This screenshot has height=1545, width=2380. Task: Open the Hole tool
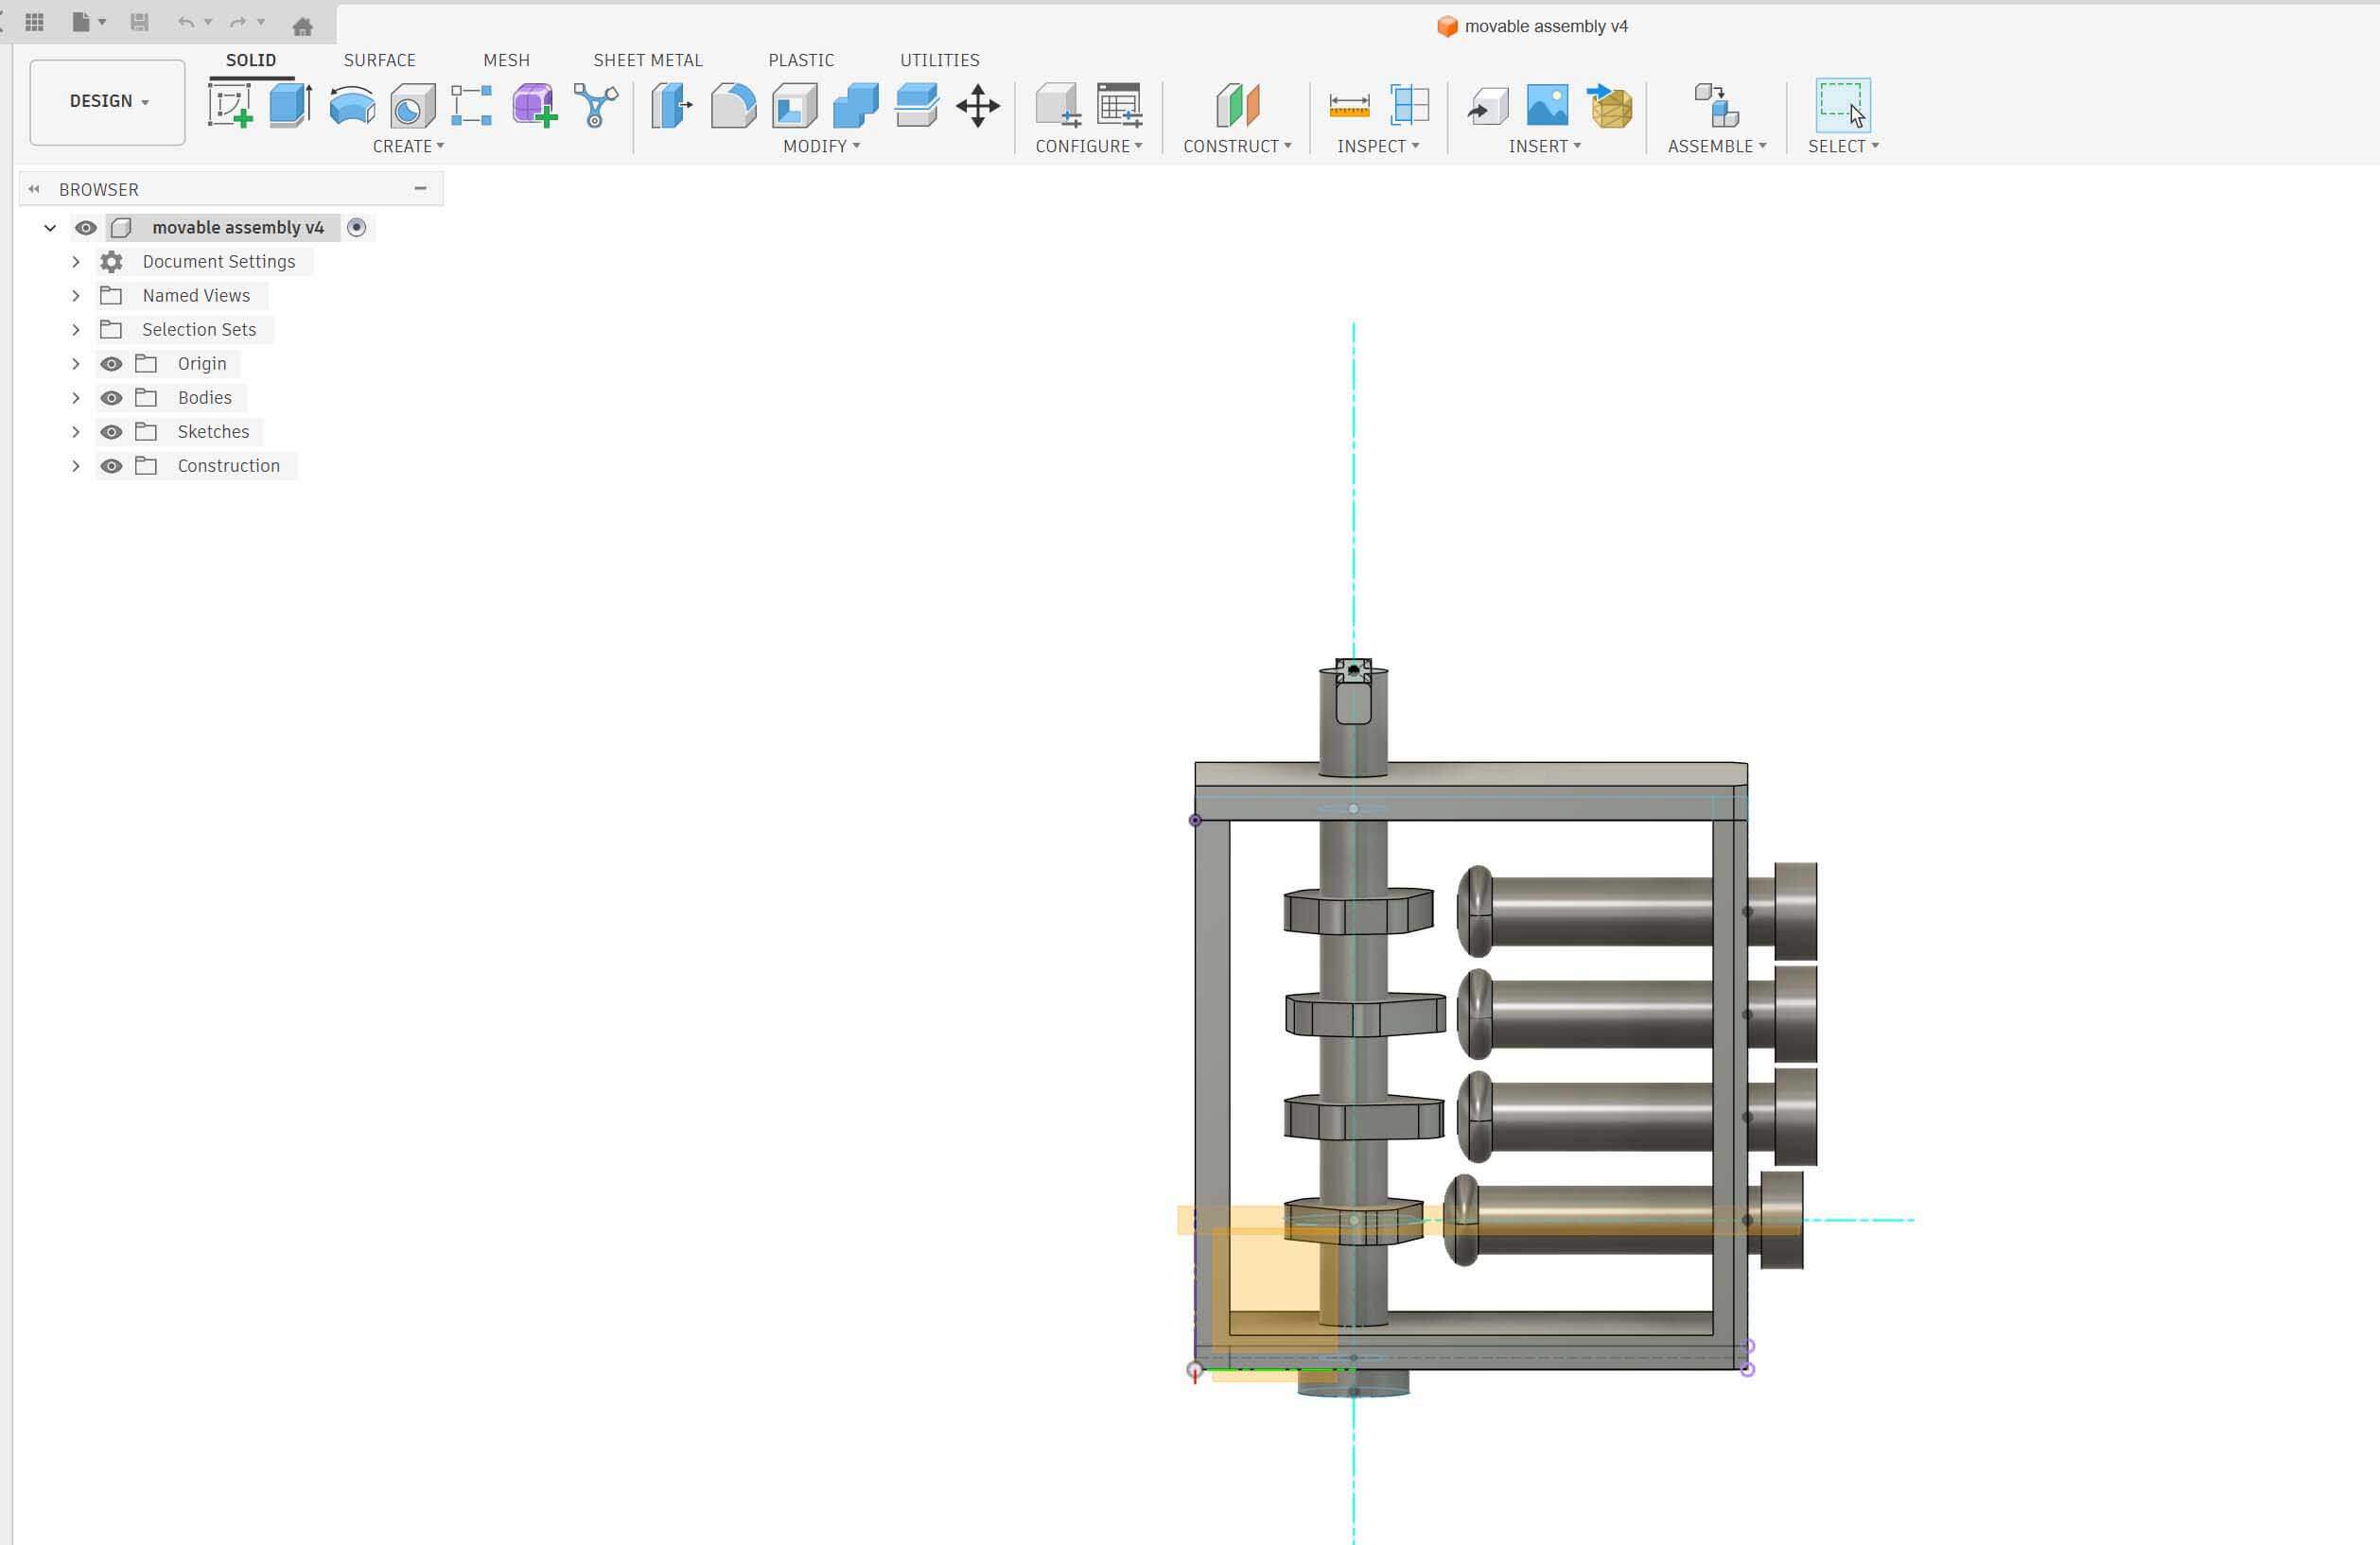(x=411, y=107)
